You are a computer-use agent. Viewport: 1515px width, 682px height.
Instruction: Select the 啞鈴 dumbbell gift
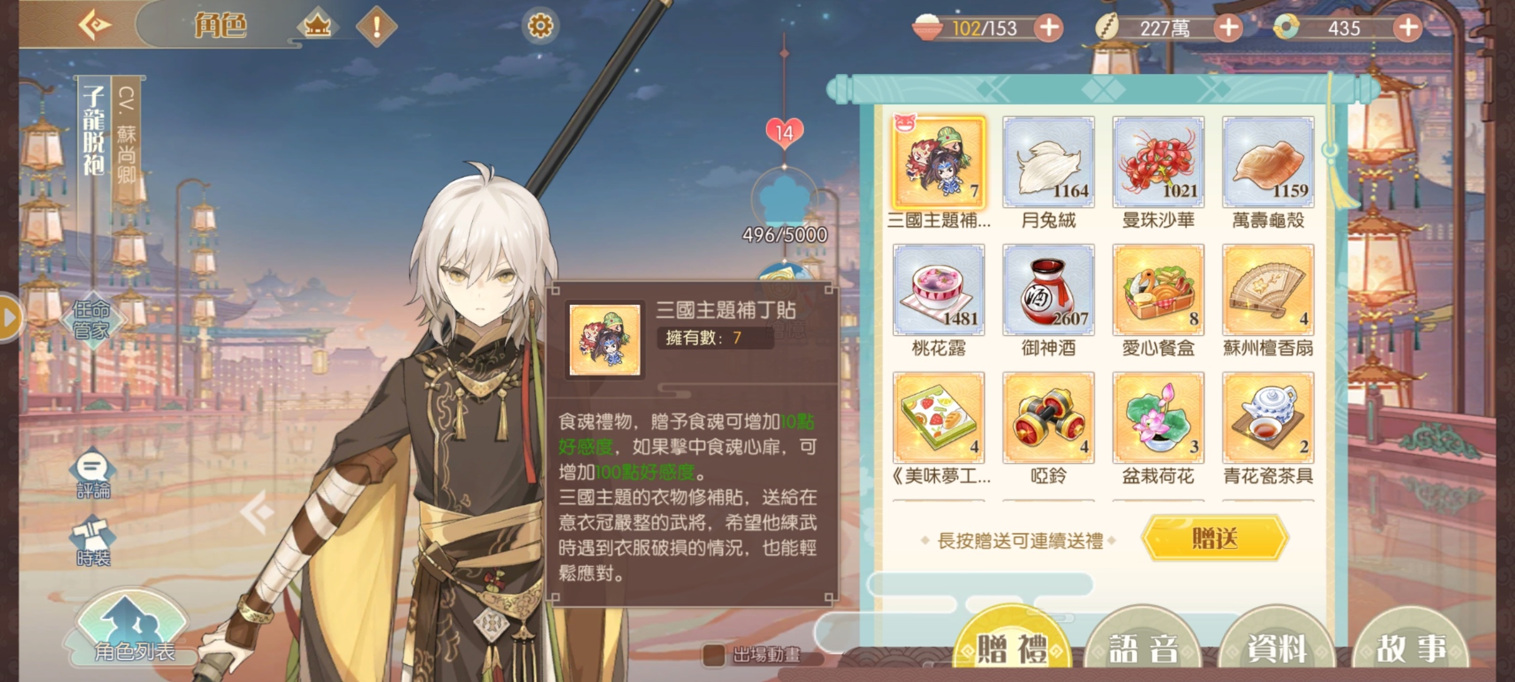tap(1049, 429)
